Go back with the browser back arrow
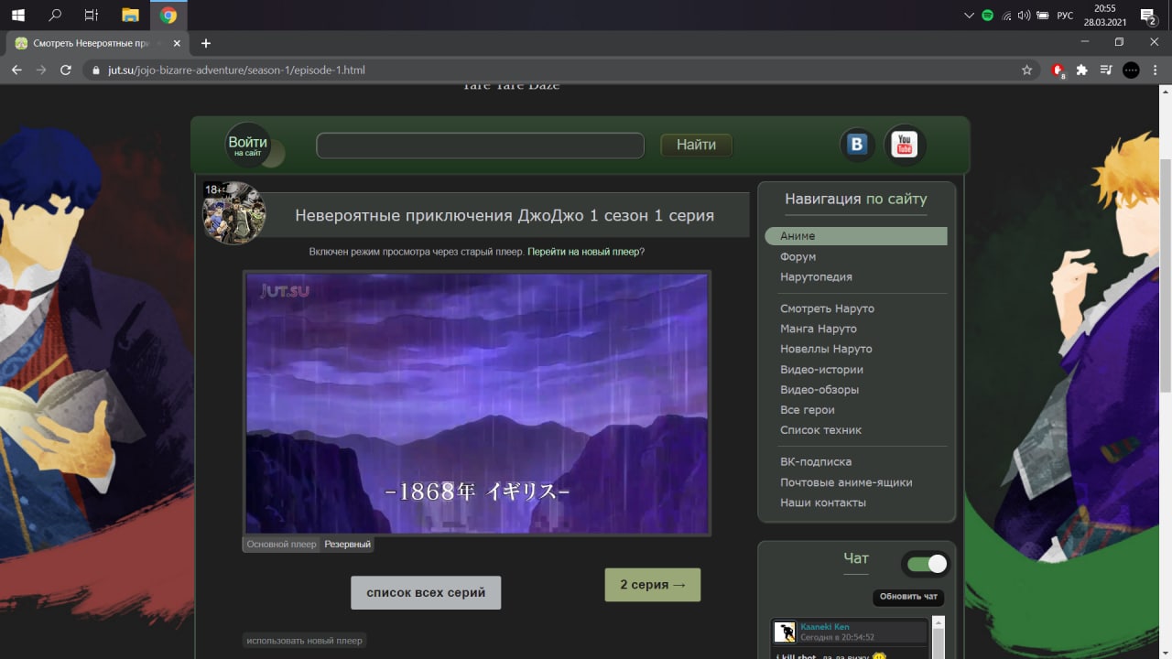 (x=16, y=70)
